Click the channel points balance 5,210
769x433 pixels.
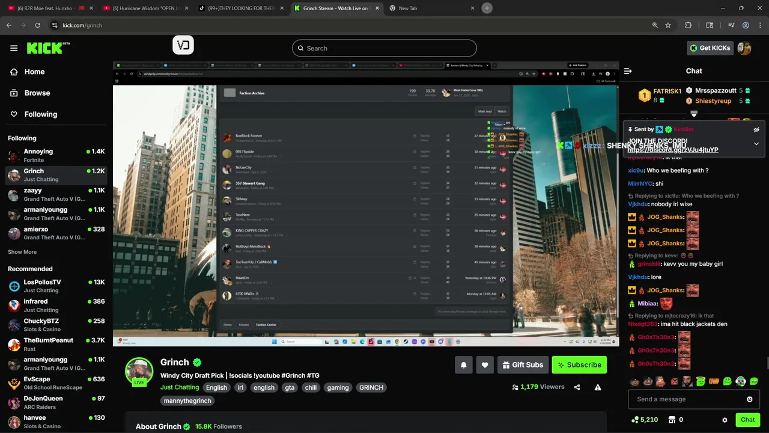(645, 420)
